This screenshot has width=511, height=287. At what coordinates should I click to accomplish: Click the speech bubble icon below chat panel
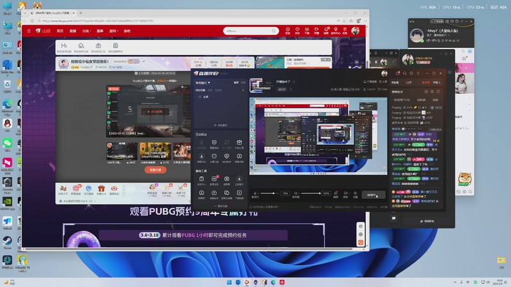coord(393,218)
